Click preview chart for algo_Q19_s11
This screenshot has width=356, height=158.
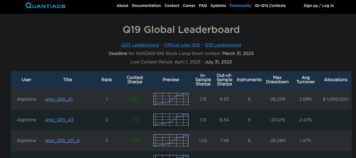[171, 99]
